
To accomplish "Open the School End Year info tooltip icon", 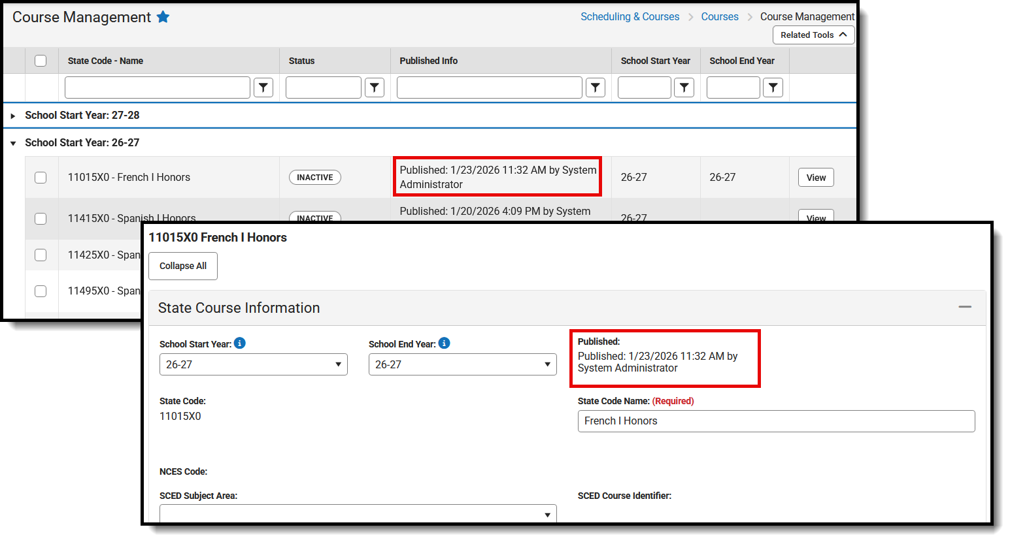I will [x=444, y=343].
